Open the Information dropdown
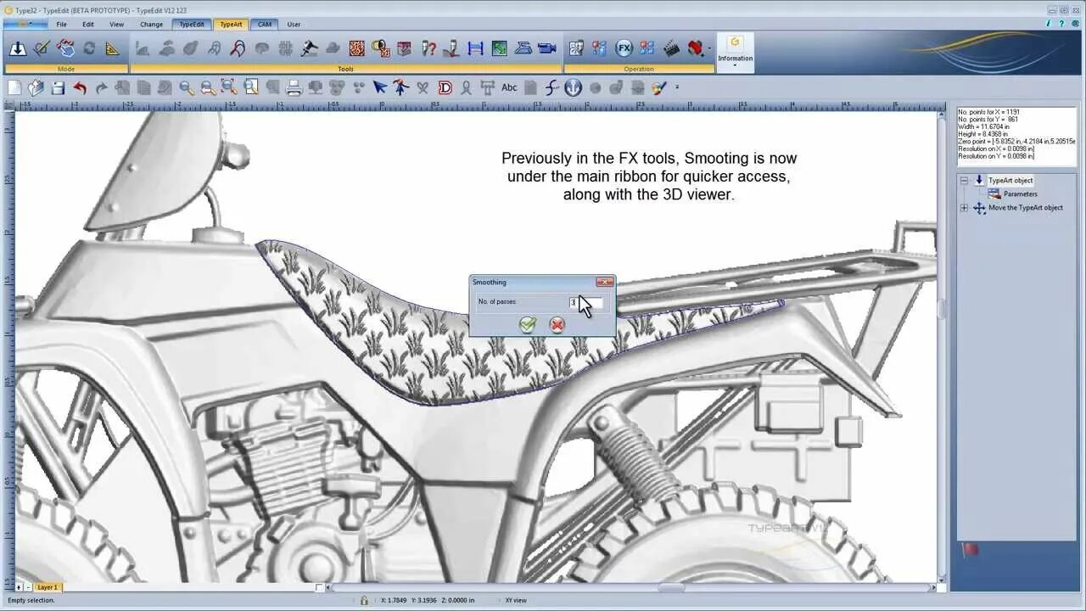This screenshot has height=611, width=1086. 735,53
